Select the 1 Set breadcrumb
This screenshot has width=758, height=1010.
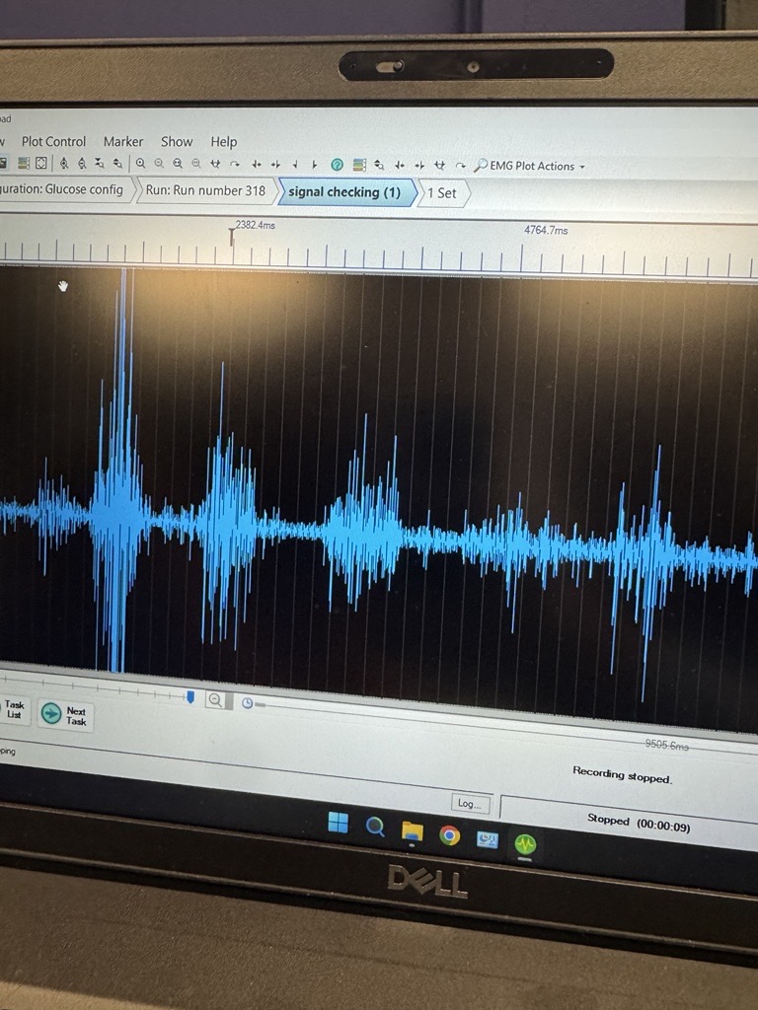tap(442, 193)
